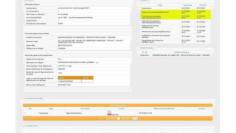Go to the previous page of documents
236x133 pixels.
(113, 118)
